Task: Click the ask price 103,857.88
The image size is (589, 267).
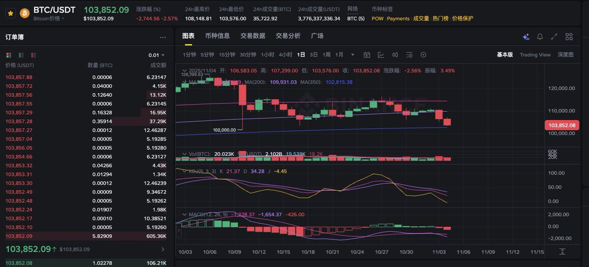Action: [x=19, y=77]
